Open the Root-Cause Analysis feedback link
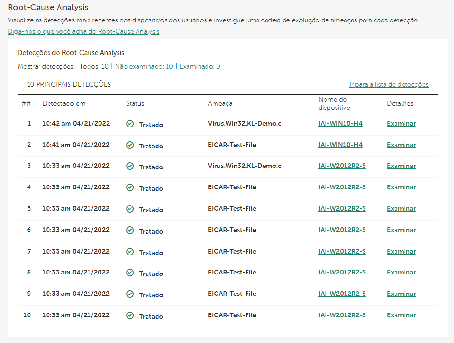Image resolution: width=454 pixels, height=343 pixels. coord(83,31)
